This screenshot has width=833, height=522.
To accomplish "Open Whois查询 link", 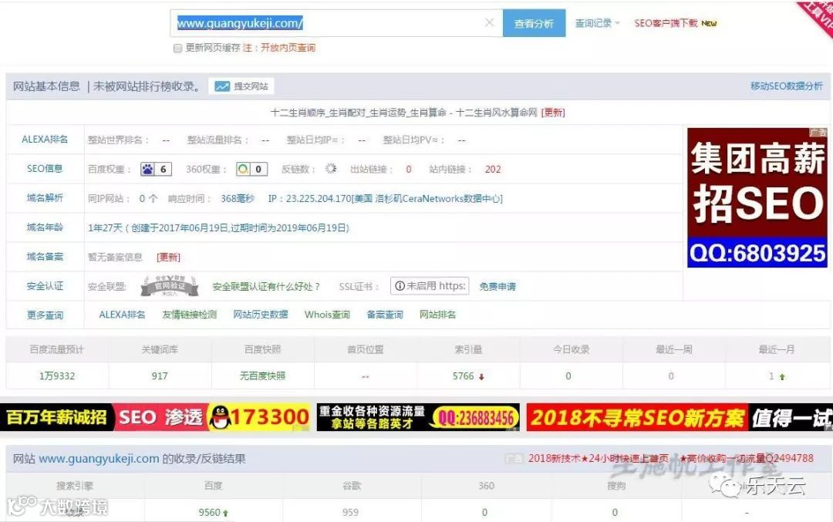I will (327, 315).
